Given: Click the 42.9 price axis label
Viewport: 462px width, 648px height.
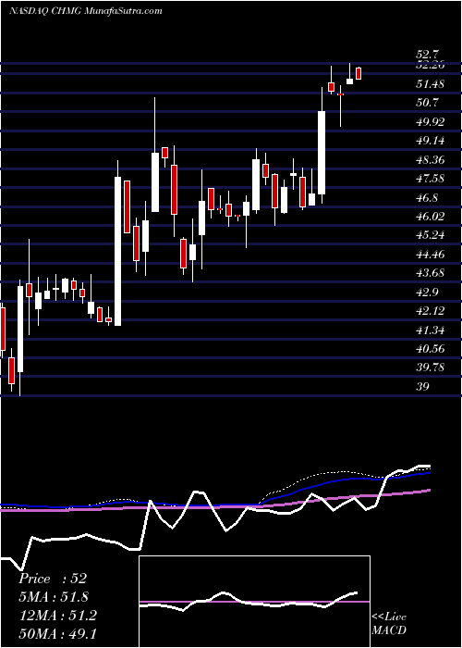Looking at the screenshot, I should 428,293.
